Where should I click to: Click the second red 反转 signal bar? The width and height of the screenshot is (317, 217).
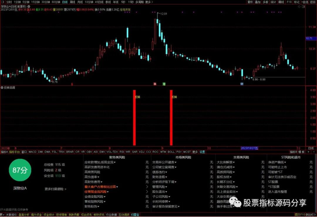[171, 118]
